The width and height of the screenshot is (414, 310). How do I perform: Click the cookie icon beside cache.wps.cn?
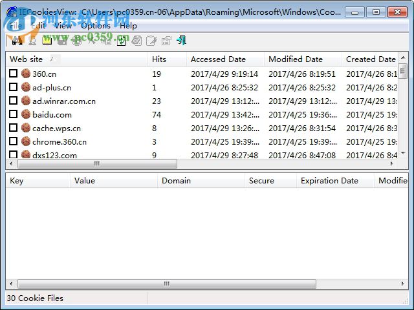26,128
